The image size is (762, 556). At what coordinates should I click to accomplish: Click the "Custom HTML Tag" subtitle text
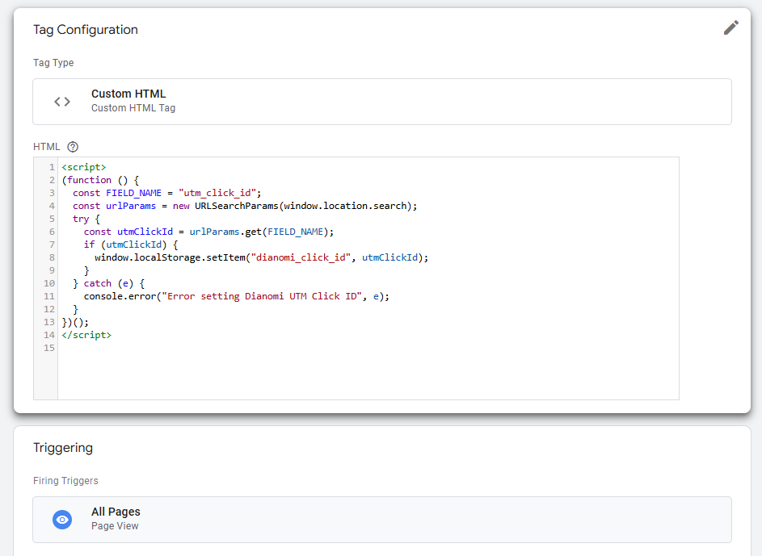pos(133,108)
